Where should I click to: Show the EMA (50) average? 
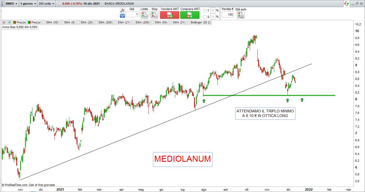(x=153, y=22)
